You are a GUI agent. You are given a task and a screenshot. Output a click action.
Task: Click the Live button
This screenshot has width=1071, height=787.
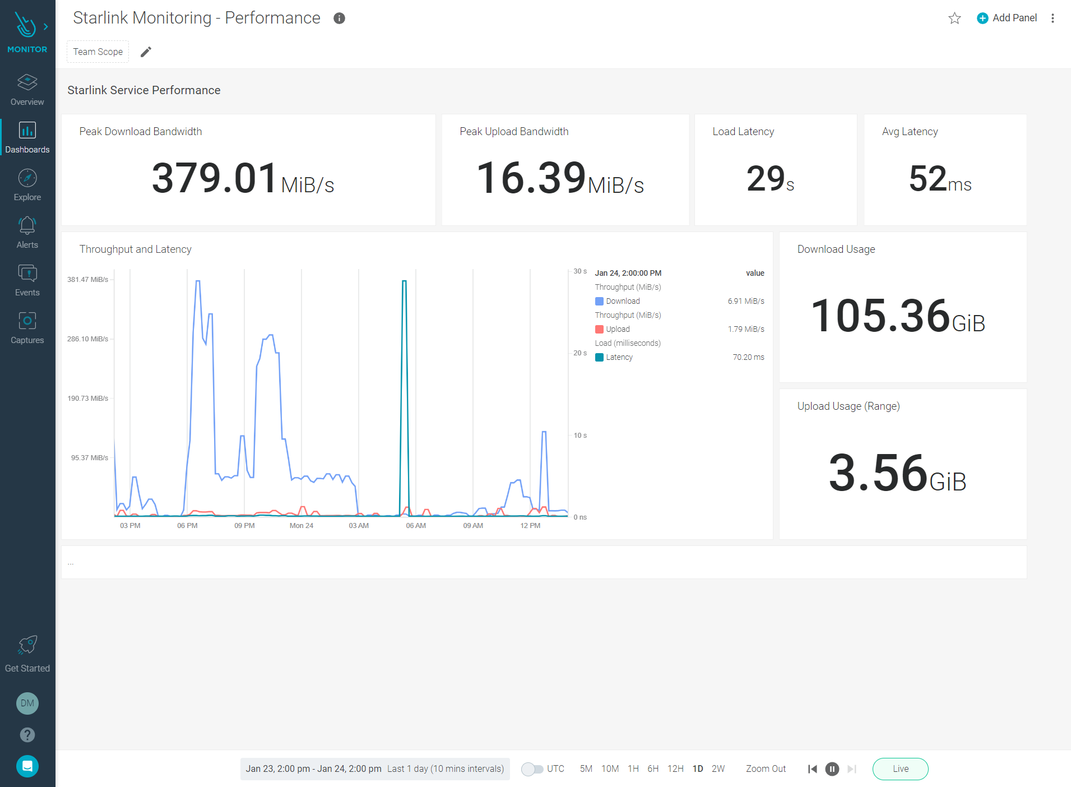[900, 769]
